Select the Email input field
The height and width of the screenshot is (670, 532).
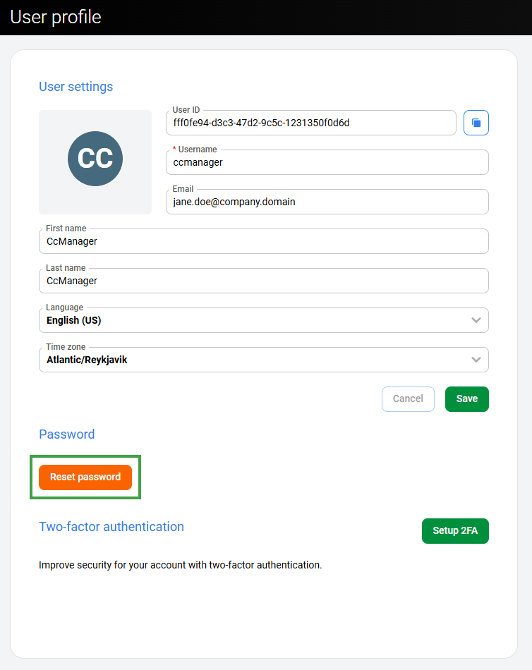(327, 202)
